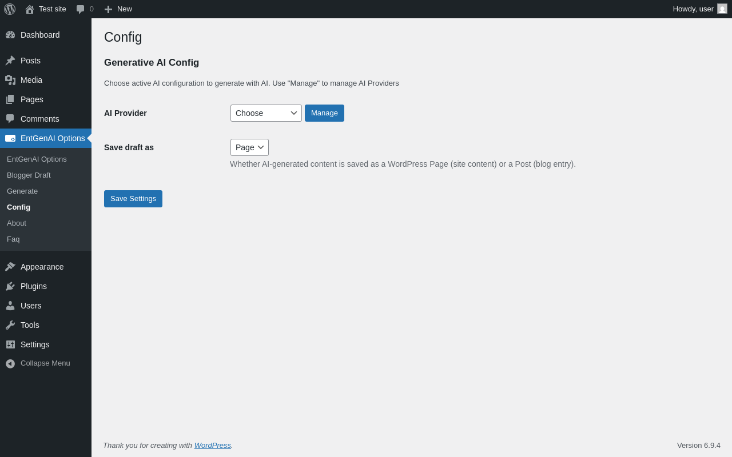
Task: Open the Save draft as dropdown
Action: pyautogui.click(x=249, y=147)
